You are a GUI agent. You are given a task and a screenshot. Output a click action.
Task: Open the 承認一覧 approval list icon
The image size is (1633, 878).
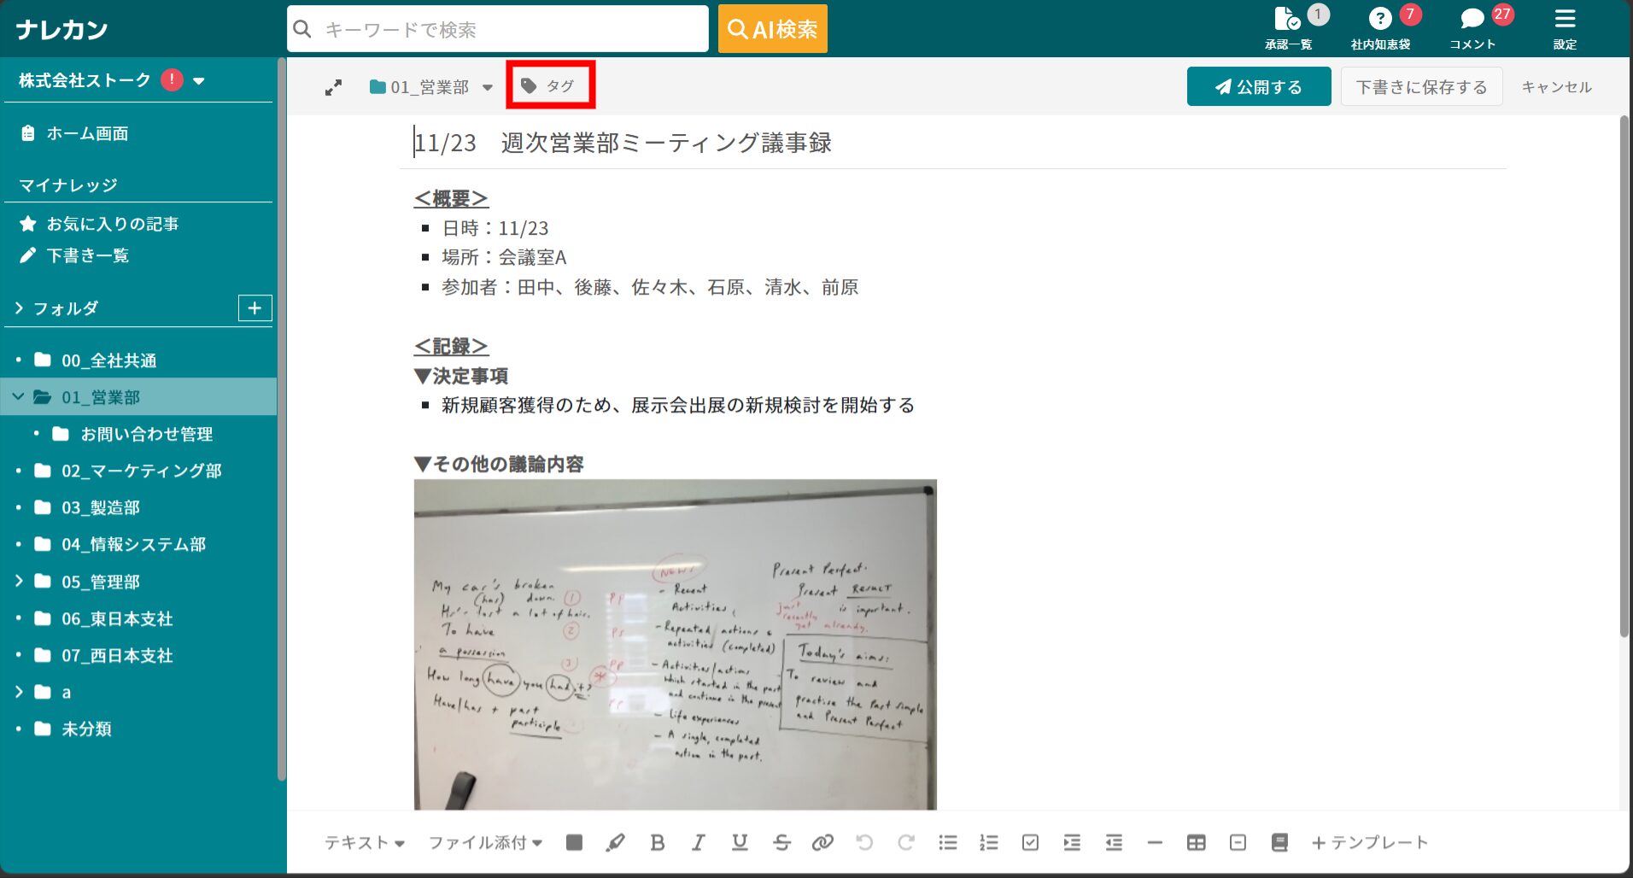coord(1288,27)
